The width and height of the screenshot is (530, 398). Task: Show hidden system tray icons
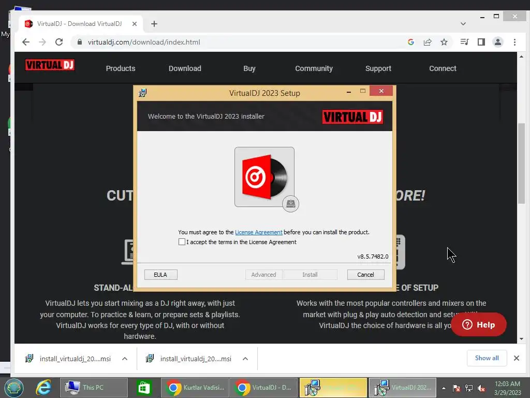click(x=444, y=388)
